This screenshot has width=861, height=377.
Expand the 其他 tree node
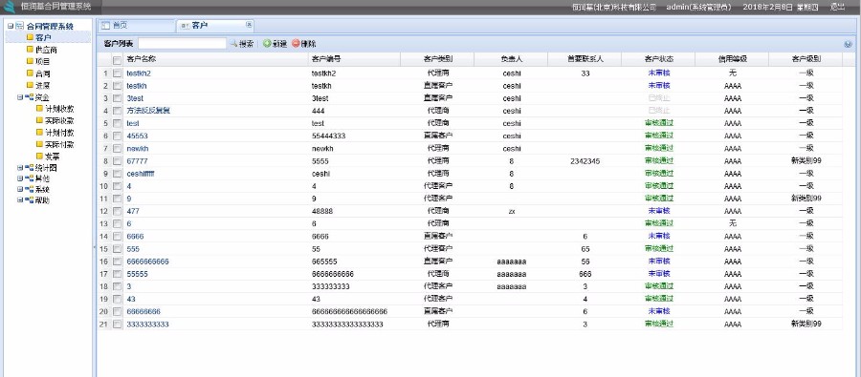(20, 178)
